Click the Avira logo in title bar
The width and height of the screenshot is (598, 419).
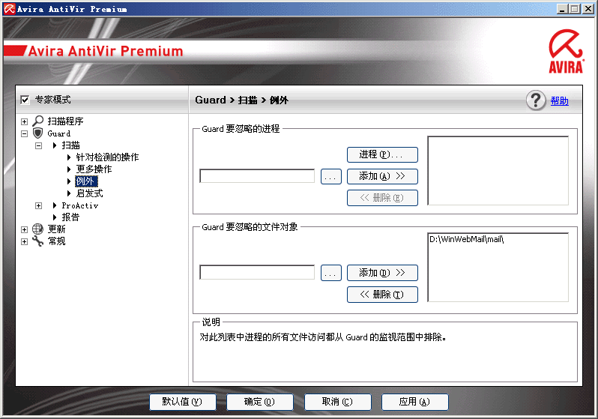[9, 9]
